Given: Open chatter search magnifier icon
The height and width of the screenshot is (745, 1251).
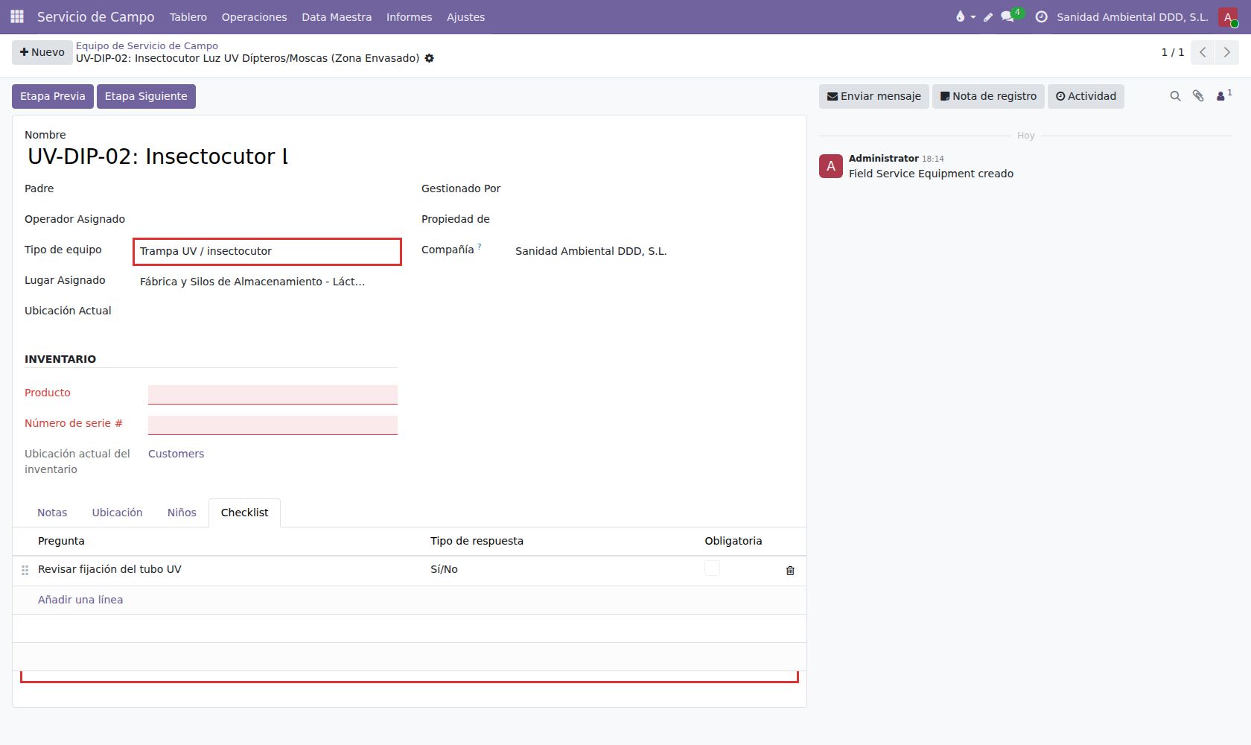Looking at the screenshot, I should 1175,96.
